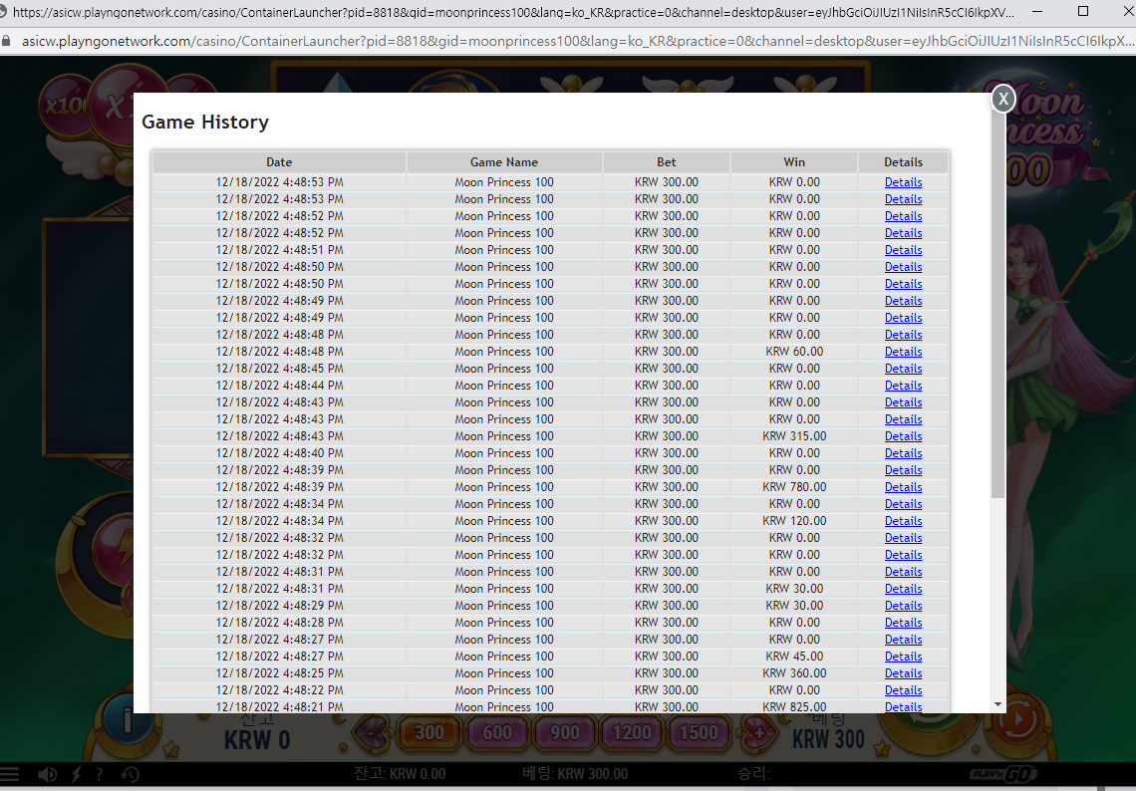Open Details for the KRW 825.00 win

903,707
